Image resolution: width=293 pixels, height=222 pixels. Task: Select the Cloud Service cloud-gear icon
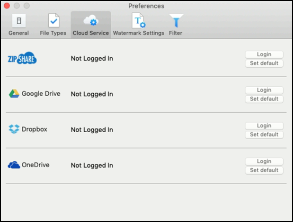coord(90,20)
